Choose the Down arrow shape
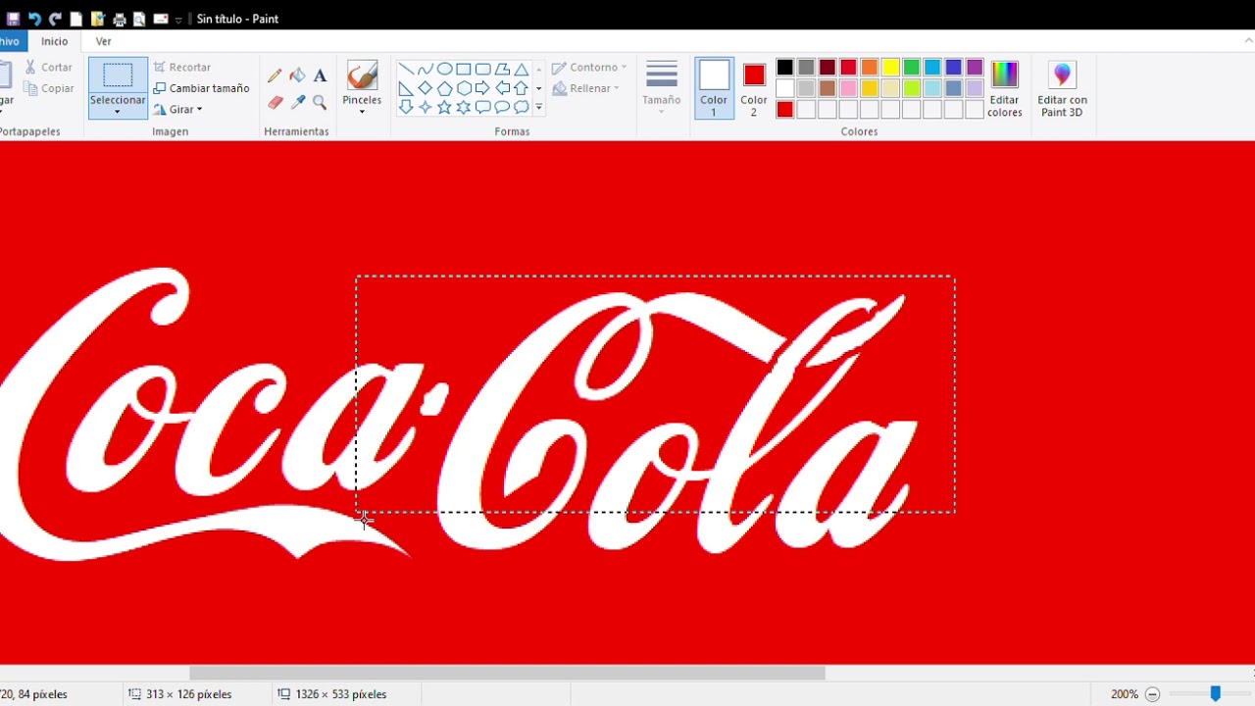 click(406, 107)
